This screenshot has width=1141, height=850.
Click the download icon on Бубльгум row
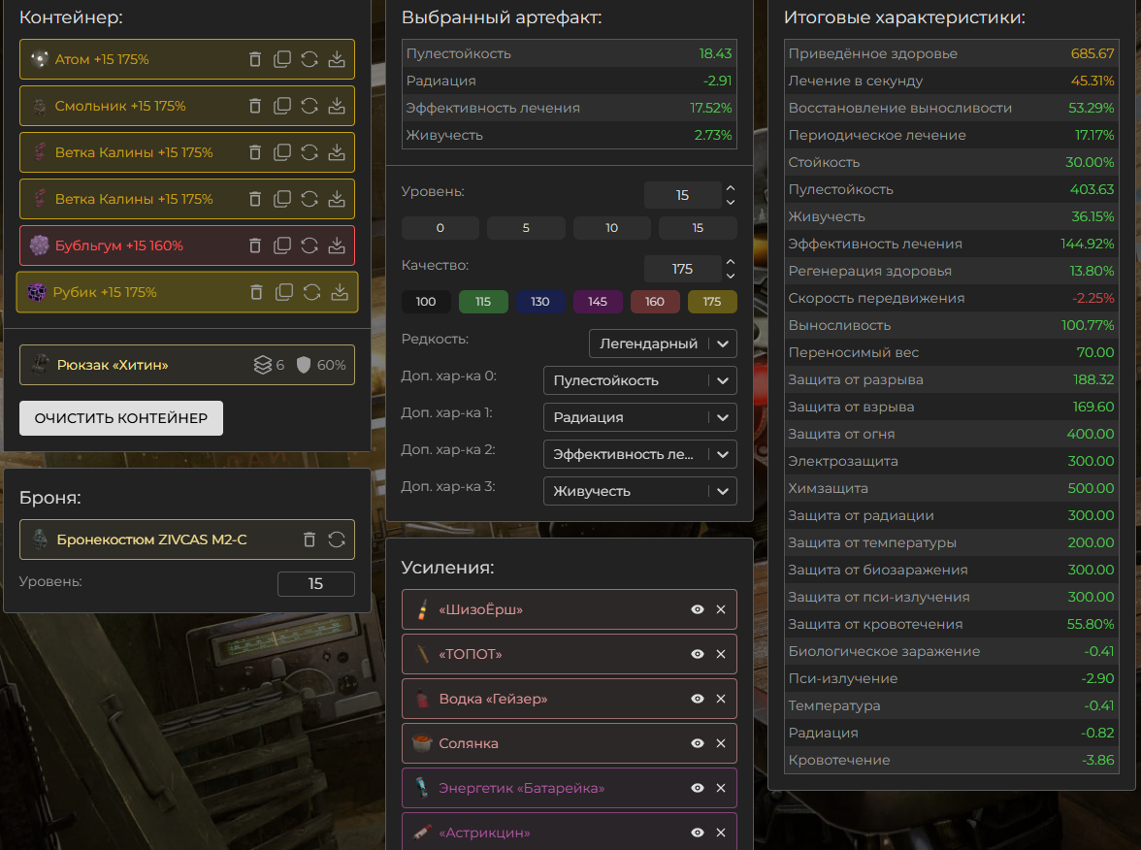click(337, 246)
